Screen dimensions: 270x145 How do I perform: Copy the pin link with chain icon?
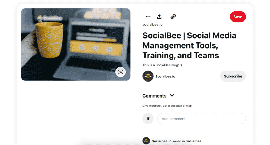click(x=173, y=17)
